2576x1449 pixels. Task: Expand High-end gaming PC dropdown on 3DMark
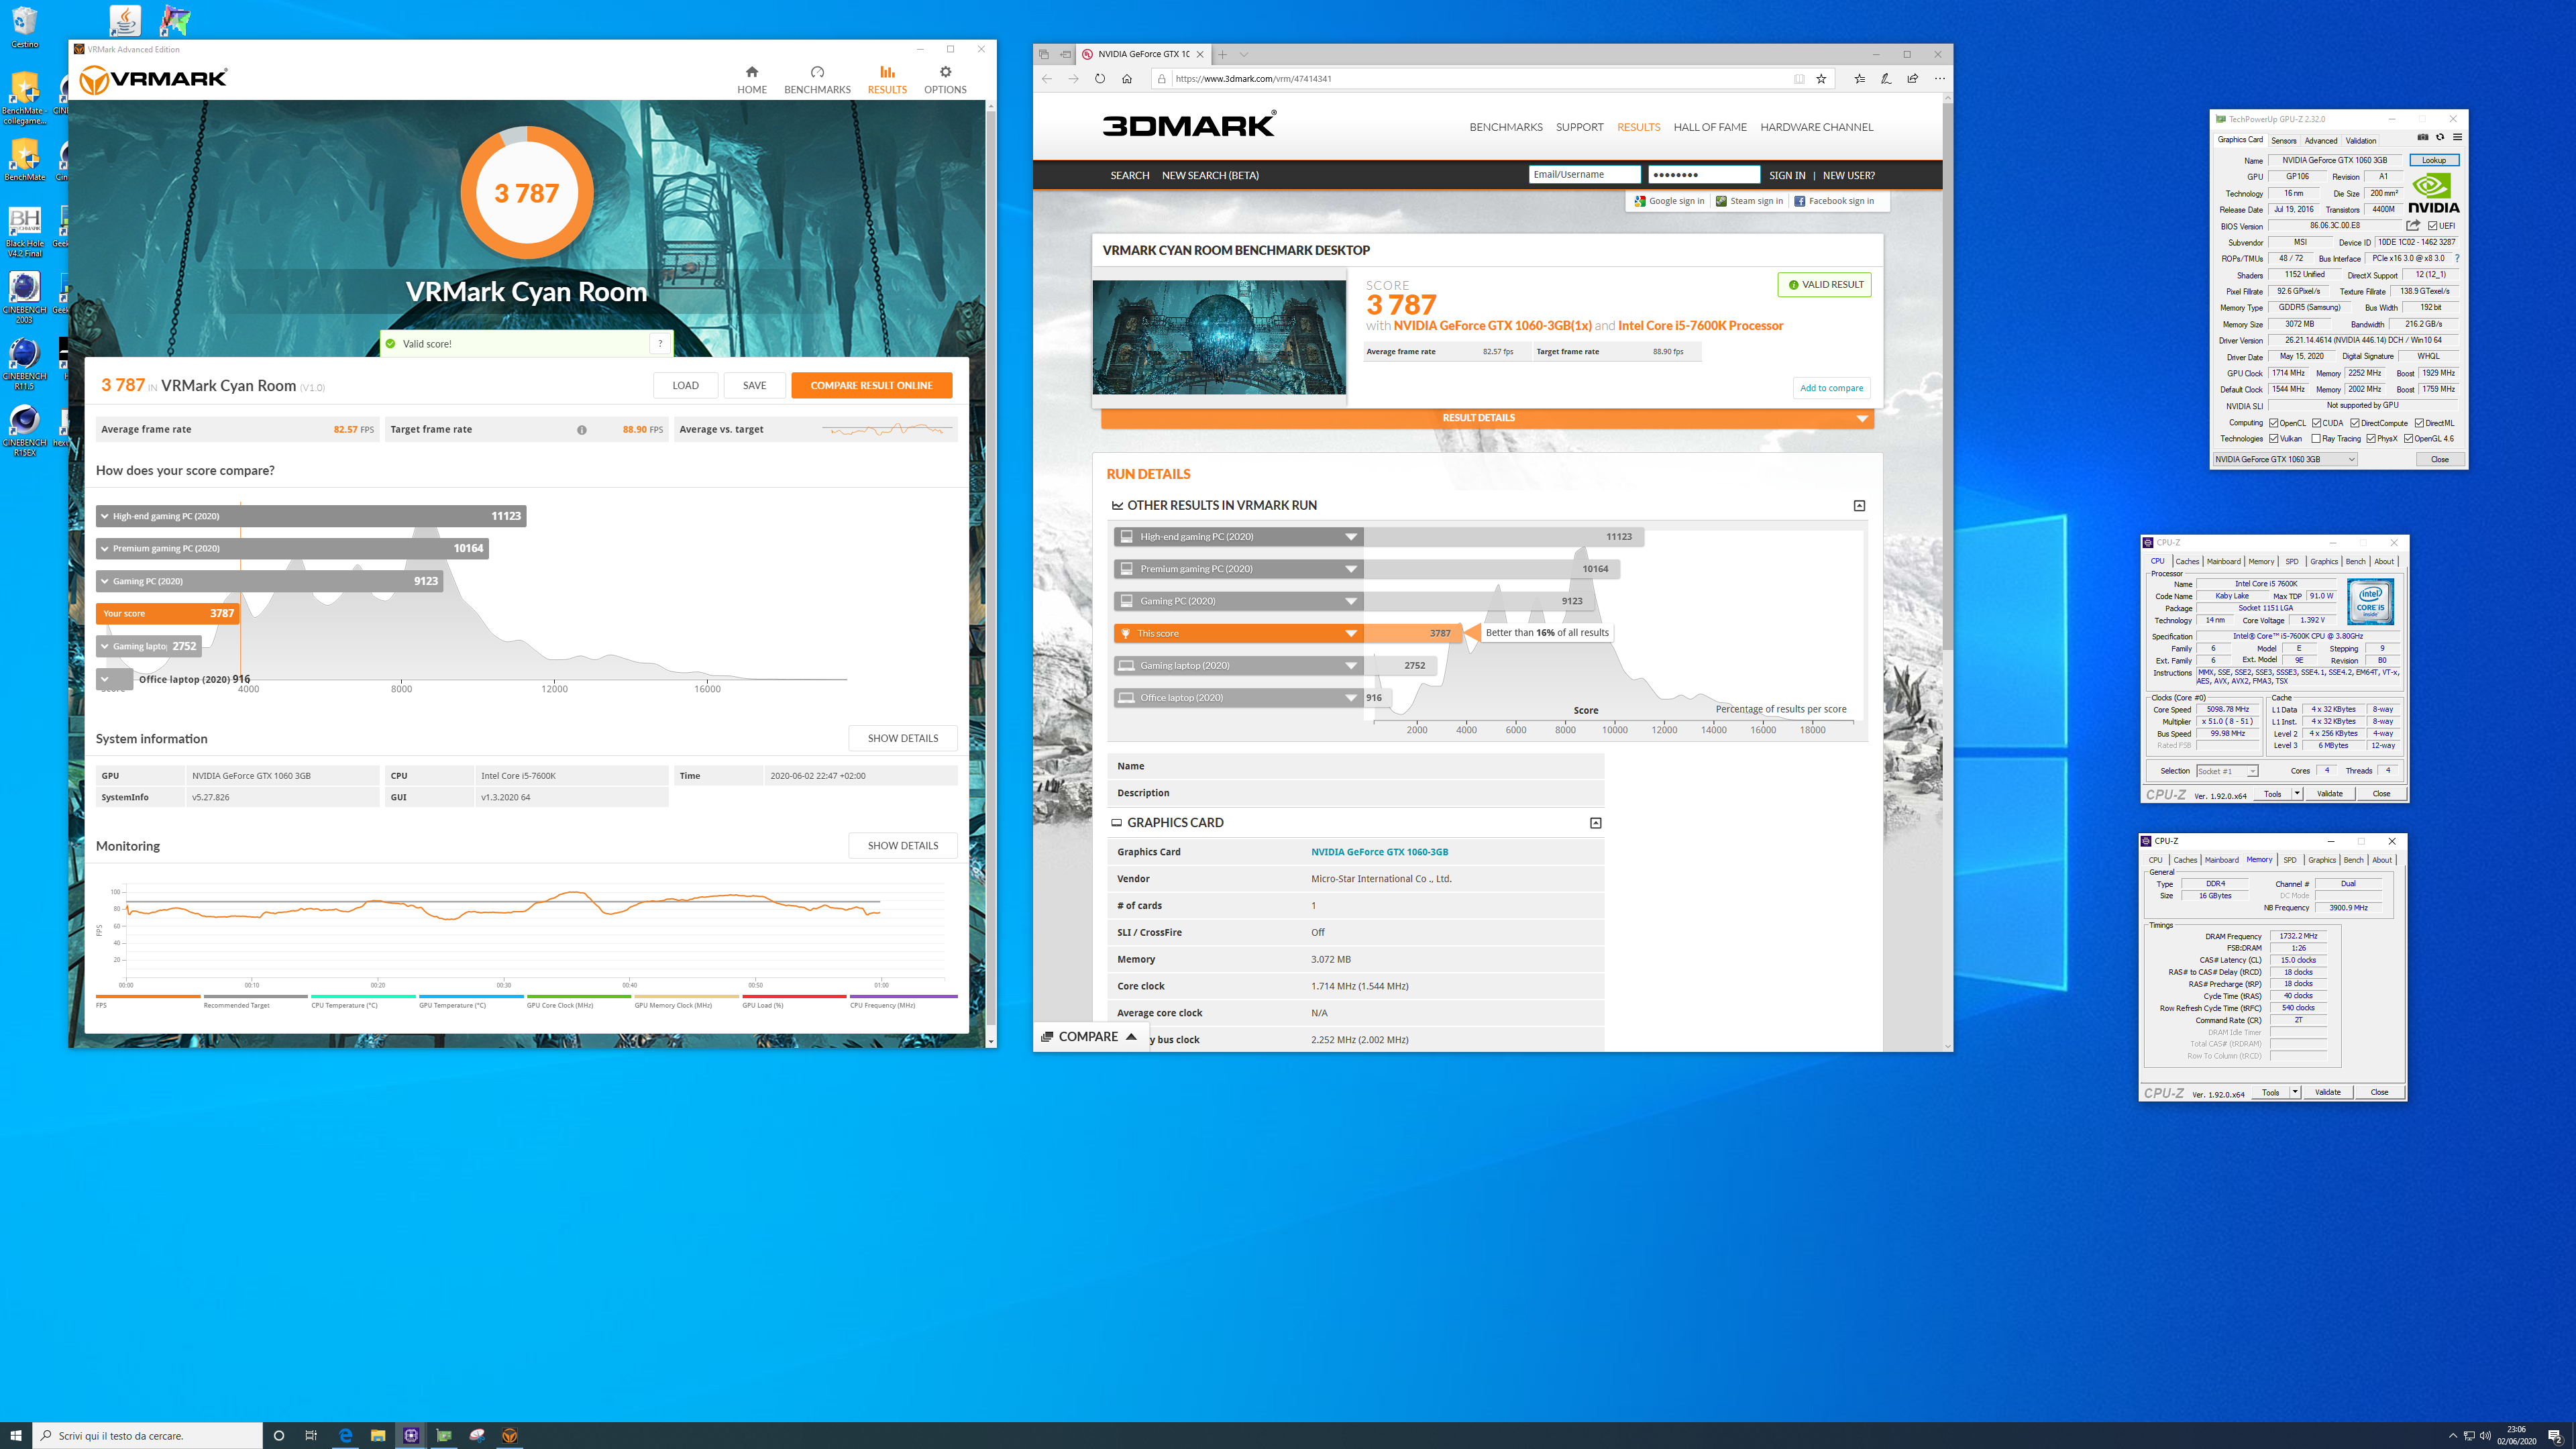tap(1351, 537)
